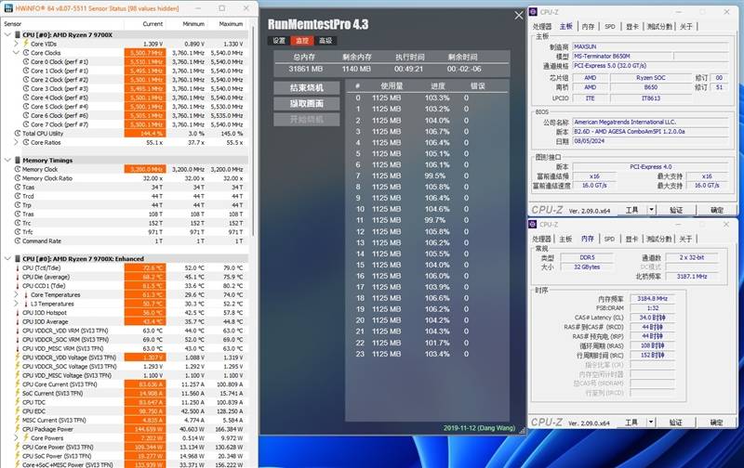This screenshot has height=468, width=744.
Task: Switch to the 设置 tab in RunMemtestPro
Action: pyautogui.click(x=279, y=41)
